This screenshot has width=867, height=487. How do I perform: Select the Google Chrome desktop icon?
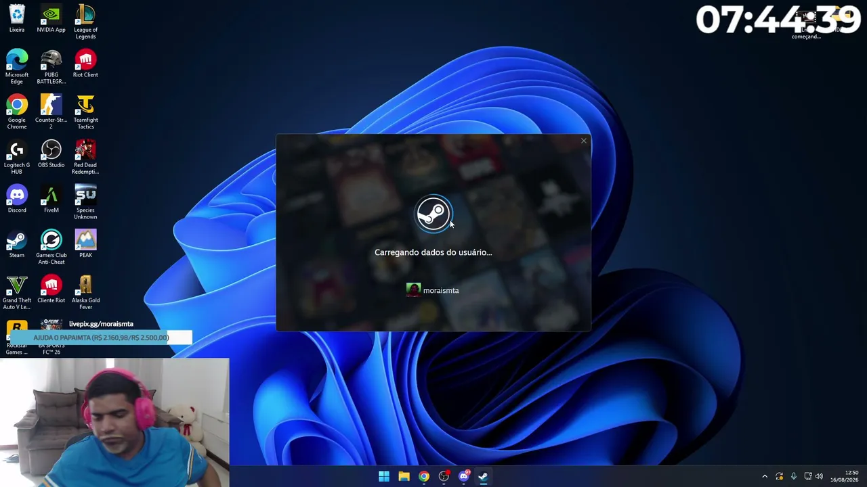click(17, 112)
